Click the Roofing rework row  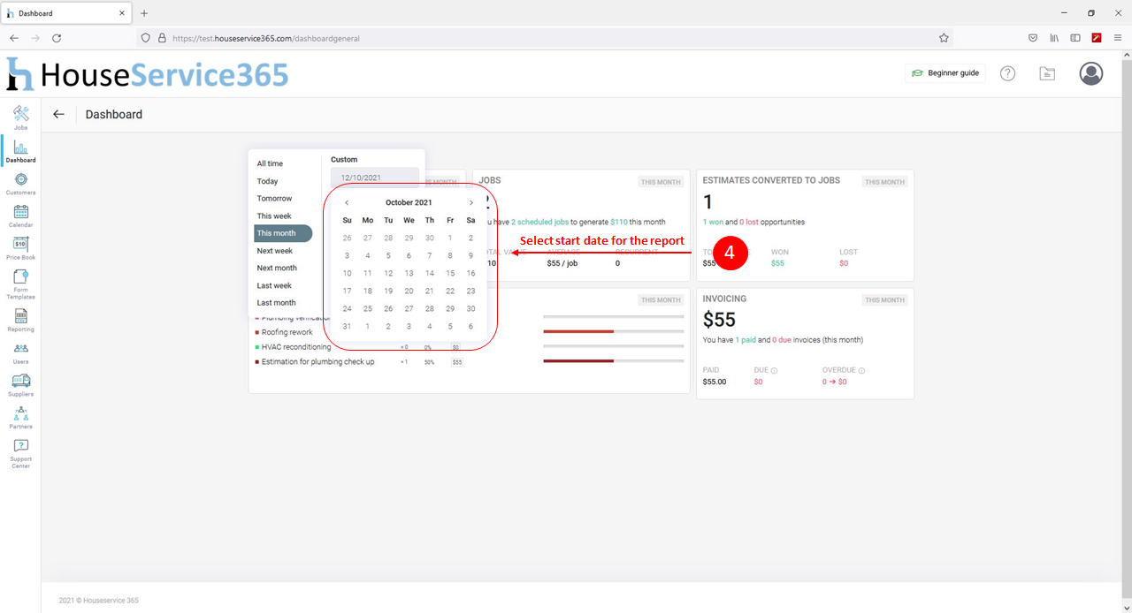470,332
